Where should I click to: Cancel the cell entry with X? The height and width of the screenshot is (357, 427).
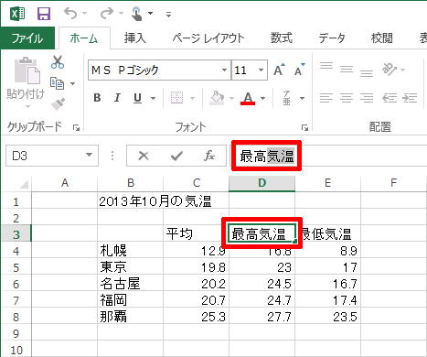coord(144,156)
